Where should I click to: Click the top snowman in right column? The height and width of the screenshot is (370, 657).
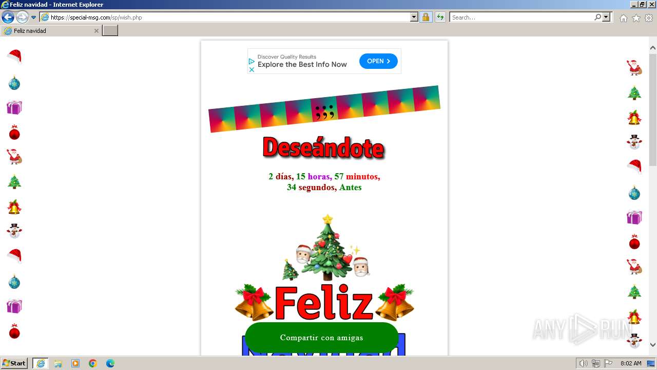(634, 142)
